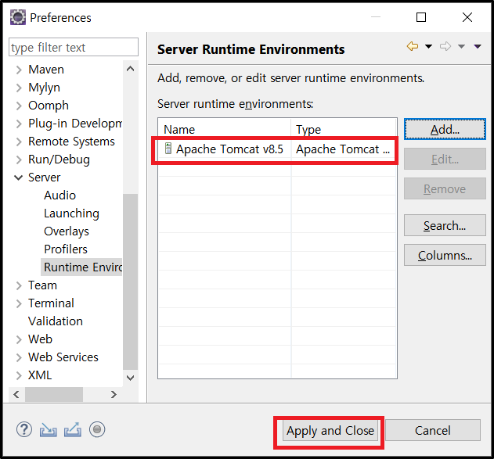Click the type filter text field
Screen dimensions: 494x459
click(x=73, y=47)
